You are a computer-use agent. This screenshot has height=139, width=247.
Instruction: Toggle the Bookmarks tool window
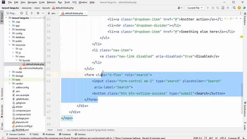(x=2, y=111)
